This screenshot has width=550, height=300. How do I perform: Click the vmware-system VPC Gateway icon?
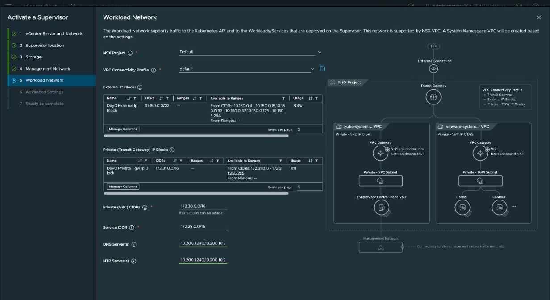click(x=480, y=153)
